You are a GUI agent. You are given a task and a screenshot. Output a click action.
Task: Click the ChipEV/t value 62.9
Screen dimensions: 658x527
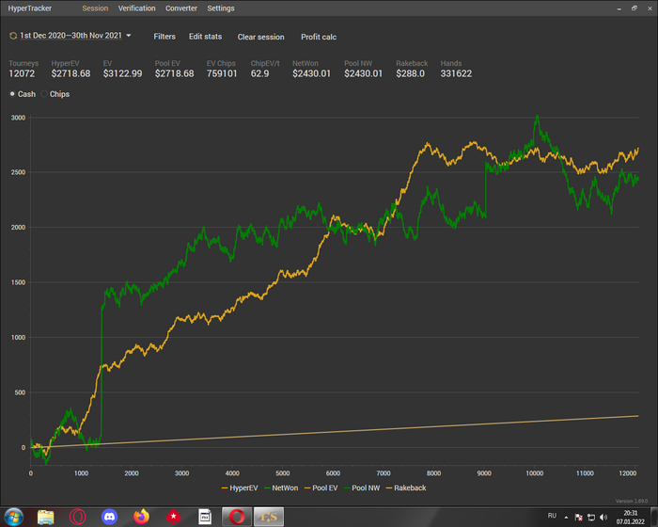pyautogui.click(x=259, y=73)
